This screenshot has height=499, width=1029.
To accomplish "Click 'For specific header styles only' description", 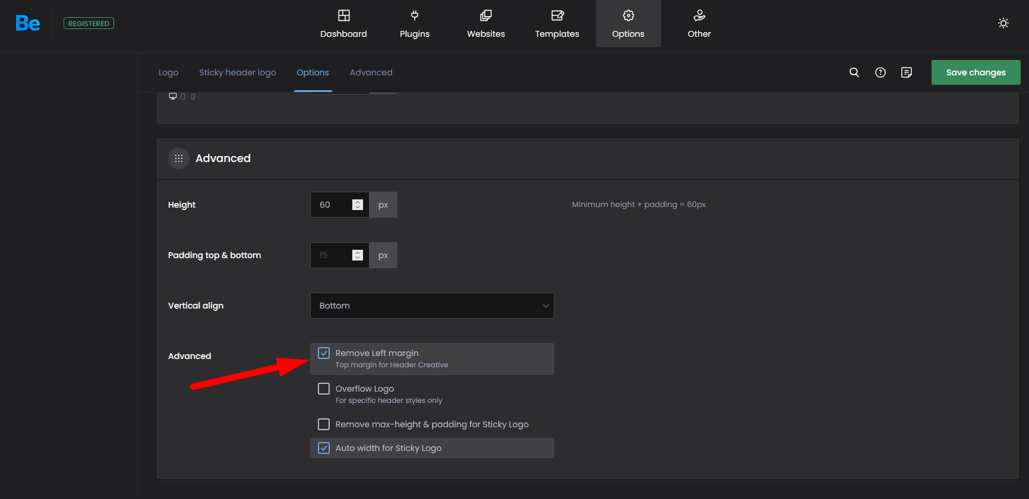I will tap(389, 401).
